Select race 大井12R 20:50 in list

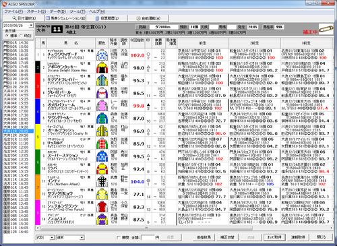tap(18, 135)
